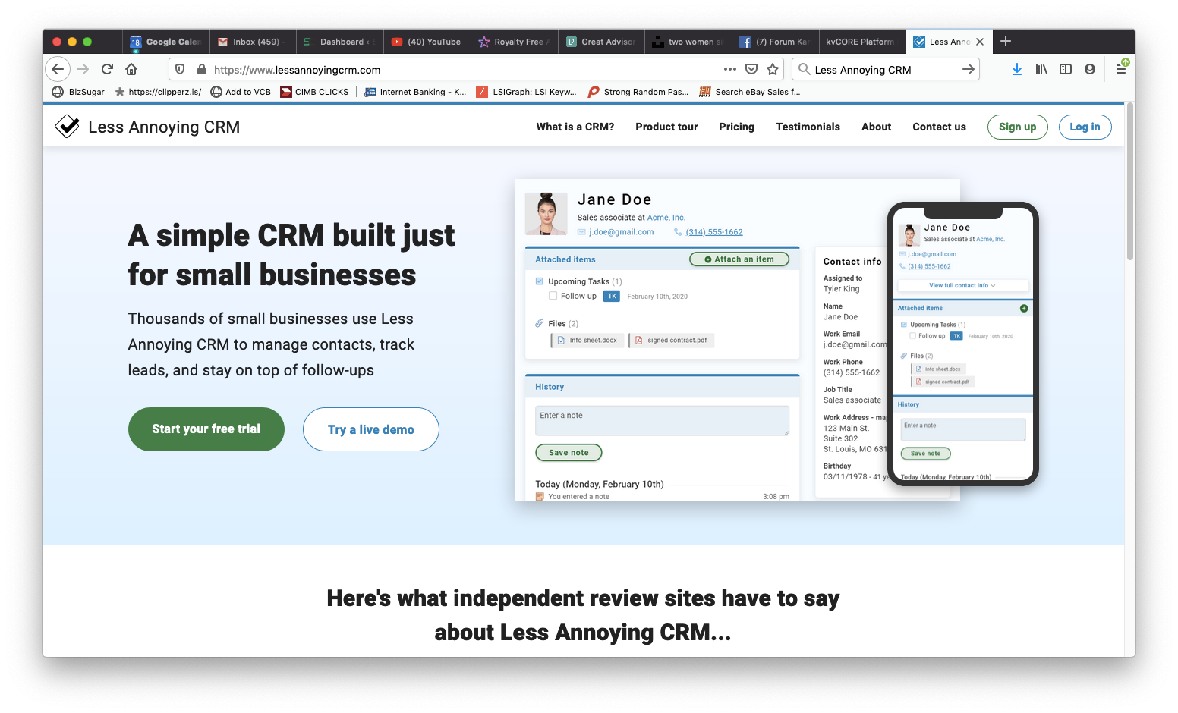Expand View full contact info on phone

point(962,286)
